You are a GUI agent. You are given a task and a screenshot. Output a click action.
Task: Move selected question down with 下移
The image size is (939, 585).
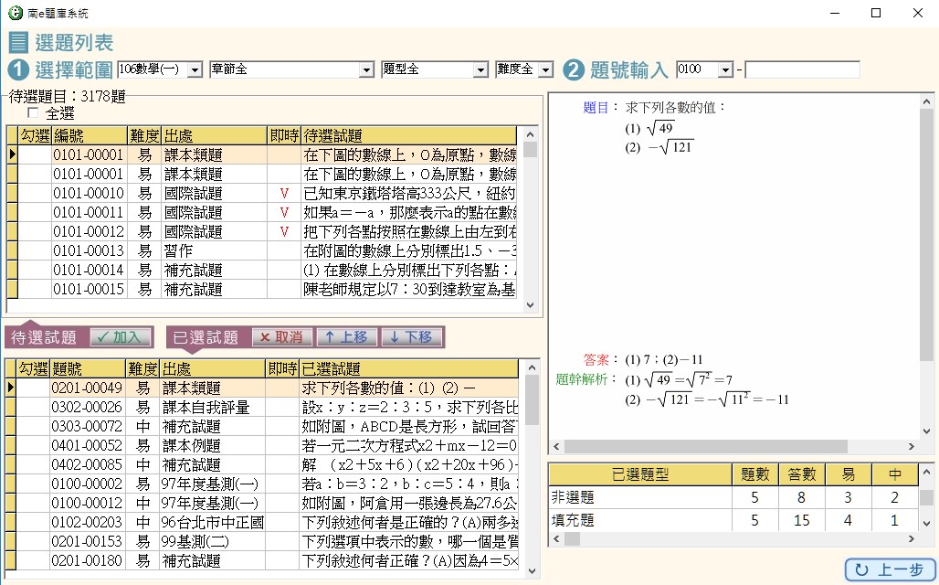coord(410,337)
